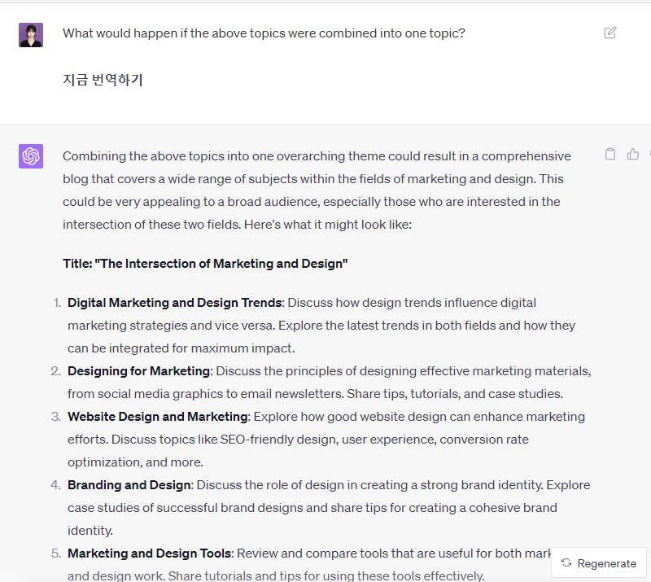Click the words 'email newsletters' in item two
The image size is (651, 582).
pos(288,394)
